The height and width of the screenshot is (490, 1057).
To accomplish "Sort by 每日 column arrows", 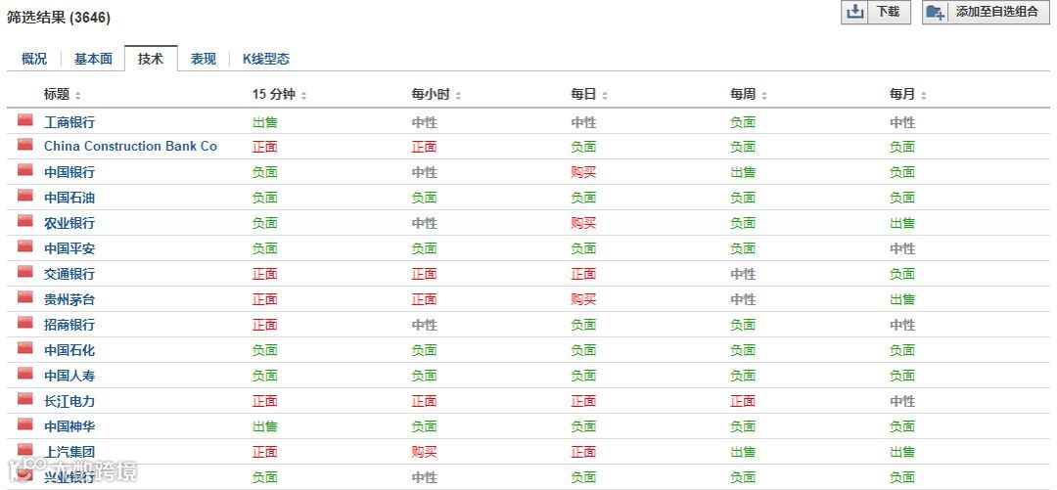I will coord(605,96).
